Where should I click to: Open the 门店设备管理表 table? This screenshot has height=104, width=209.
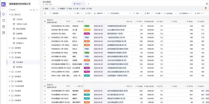click(x=22, y=38)
